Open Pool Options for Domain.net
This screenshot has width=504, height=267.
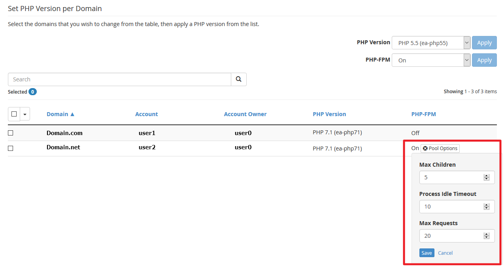click(440, 148)
